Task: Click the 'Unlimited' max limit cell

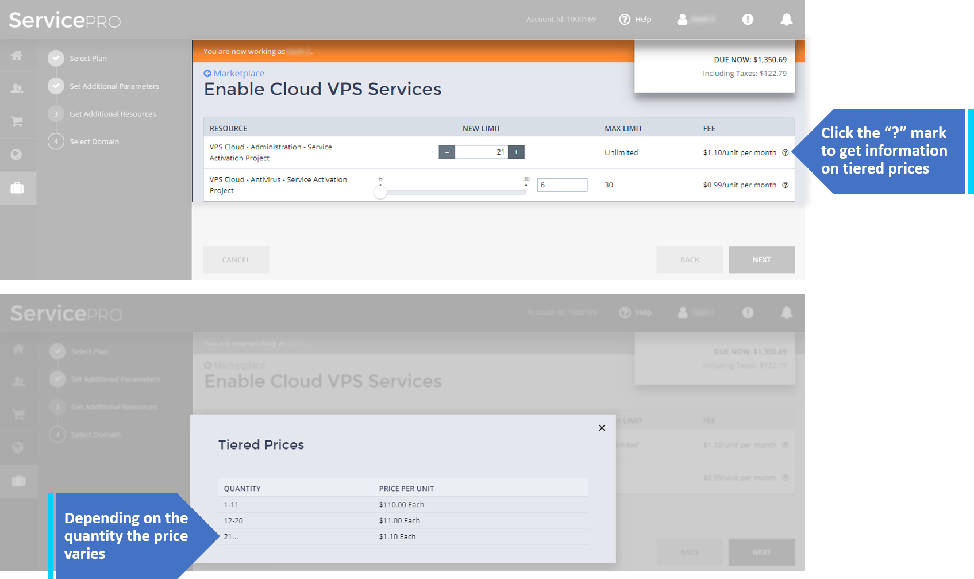Action: 621,152
